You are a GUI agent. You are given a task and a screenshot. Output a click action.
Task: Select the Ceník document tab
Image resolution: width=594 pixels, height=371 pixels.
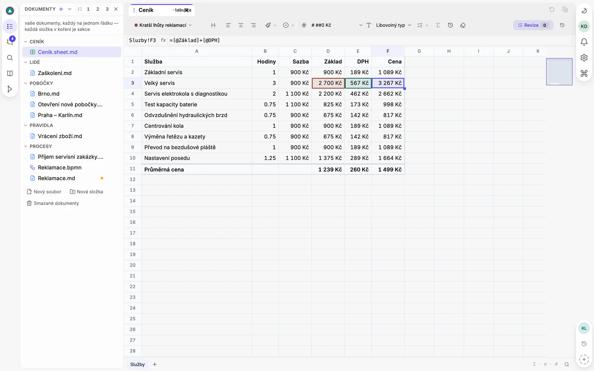coord(161,10)
